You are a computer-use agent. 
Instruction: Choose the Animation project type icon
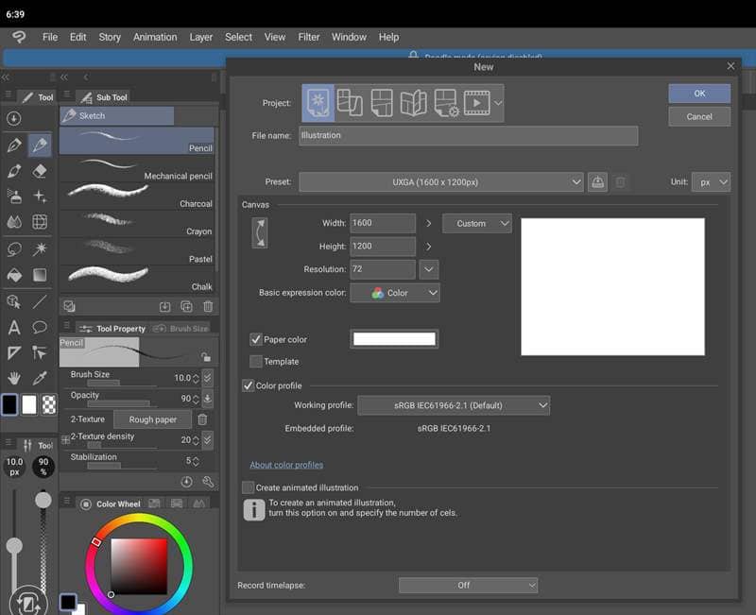[x=475, y=103]
